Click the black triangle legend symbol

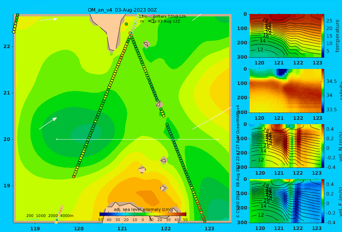click(x=151, y=21)
